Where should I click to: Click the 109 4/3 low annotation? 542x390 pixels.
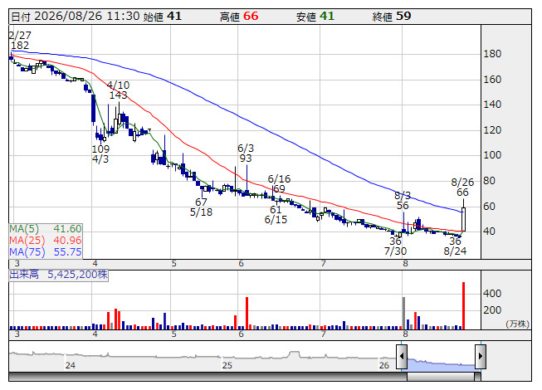100,154
